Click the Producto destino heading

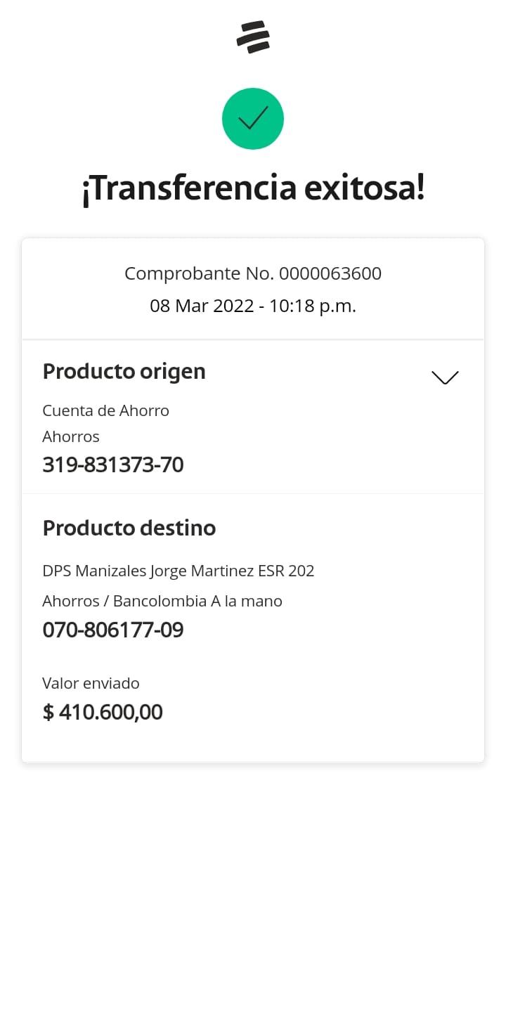pyautogui.click(x=129, y=528)
